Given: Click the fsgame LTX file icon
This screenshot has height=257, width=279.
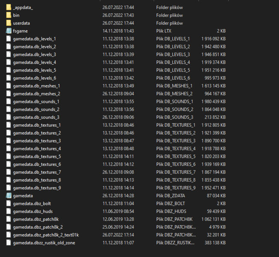Looking at the screenshot, I should pyautogui.click(x=9, y=31).
